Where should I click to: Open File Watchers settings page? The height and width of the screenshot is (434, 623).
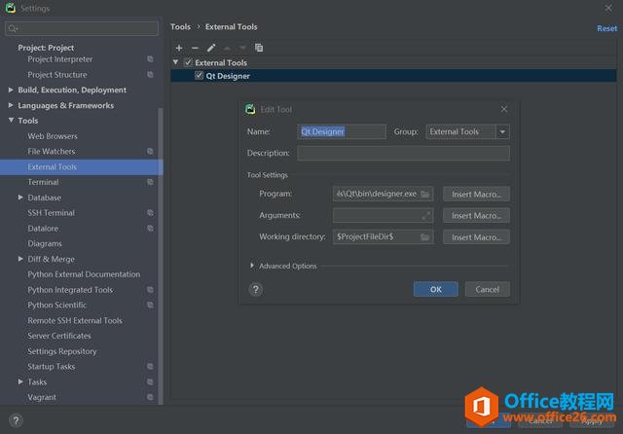[52, 151]
